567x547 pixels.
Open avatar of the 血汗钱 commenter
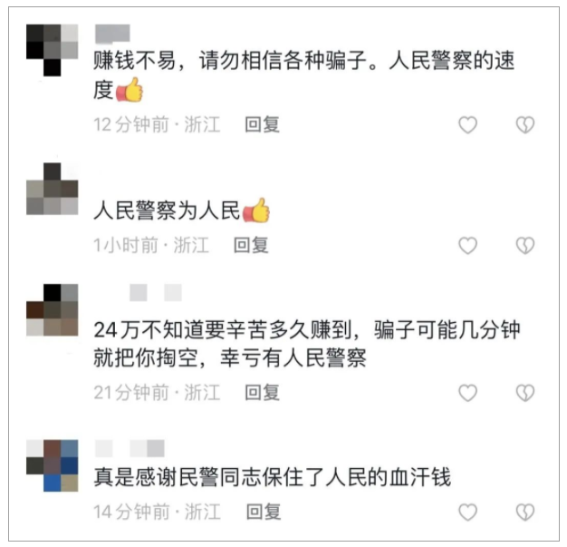pyautogui.click(x=52, y=465)
